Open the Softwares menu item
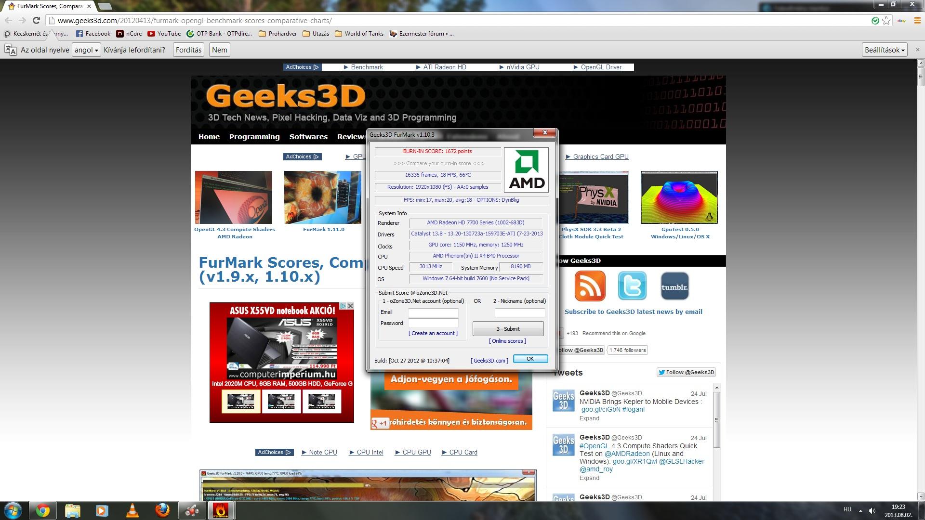Image resolution: width=925 pixels, height=520 pixels. coord(308,137)
